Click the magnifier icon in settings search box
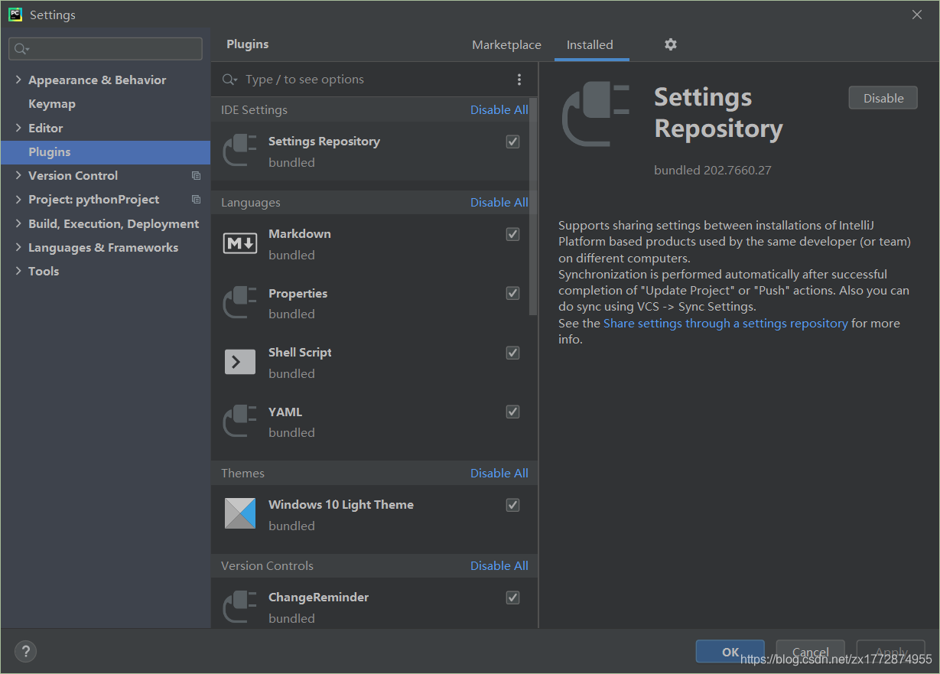 (x=21, y=49)
